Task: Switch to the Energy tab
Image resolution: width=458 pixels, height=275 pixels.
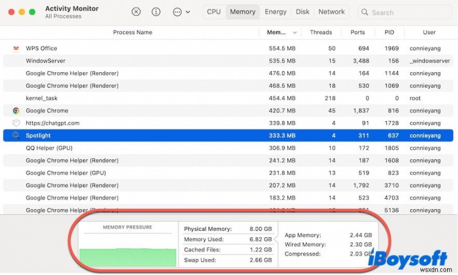Action: 275,11
